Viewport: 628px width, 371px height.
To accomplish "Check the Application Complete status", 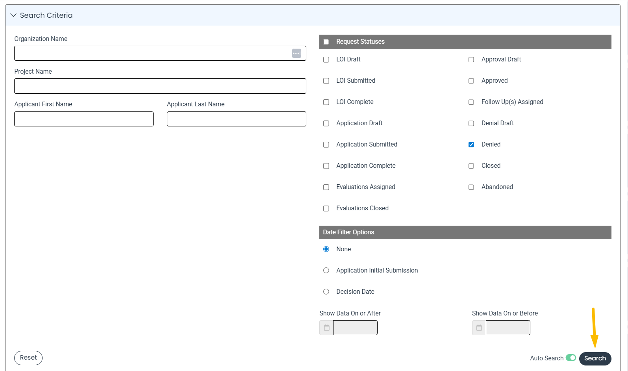I will pos(326,166).
